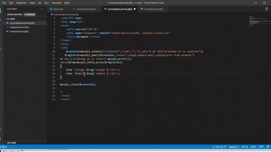This screenshot has height=152, width=271.
Task: Click the $conexion=mysqli_connect line
Action: [135, 52]
